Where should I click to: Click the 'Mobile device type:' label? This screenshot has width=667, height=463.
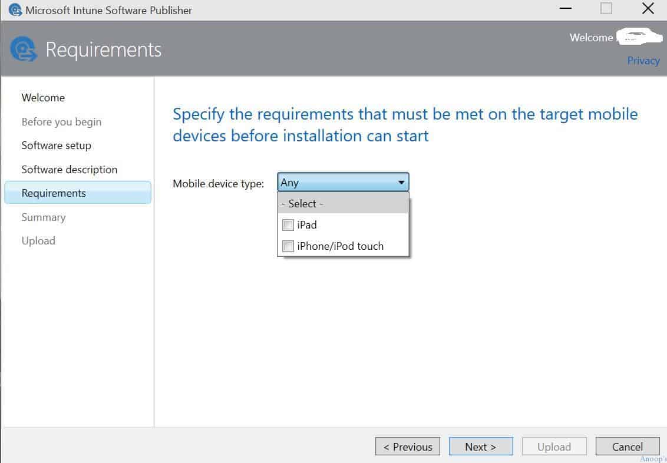[218, 184]
